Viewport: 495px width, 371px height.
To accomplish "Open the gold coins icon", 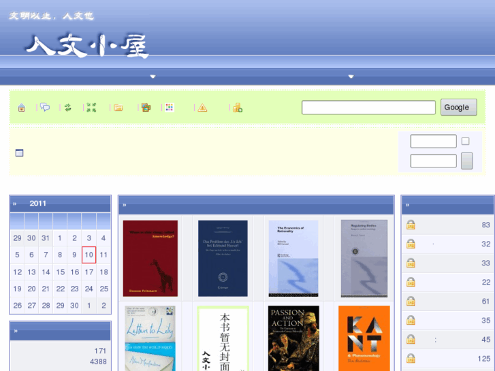I will tap(238, 108).
